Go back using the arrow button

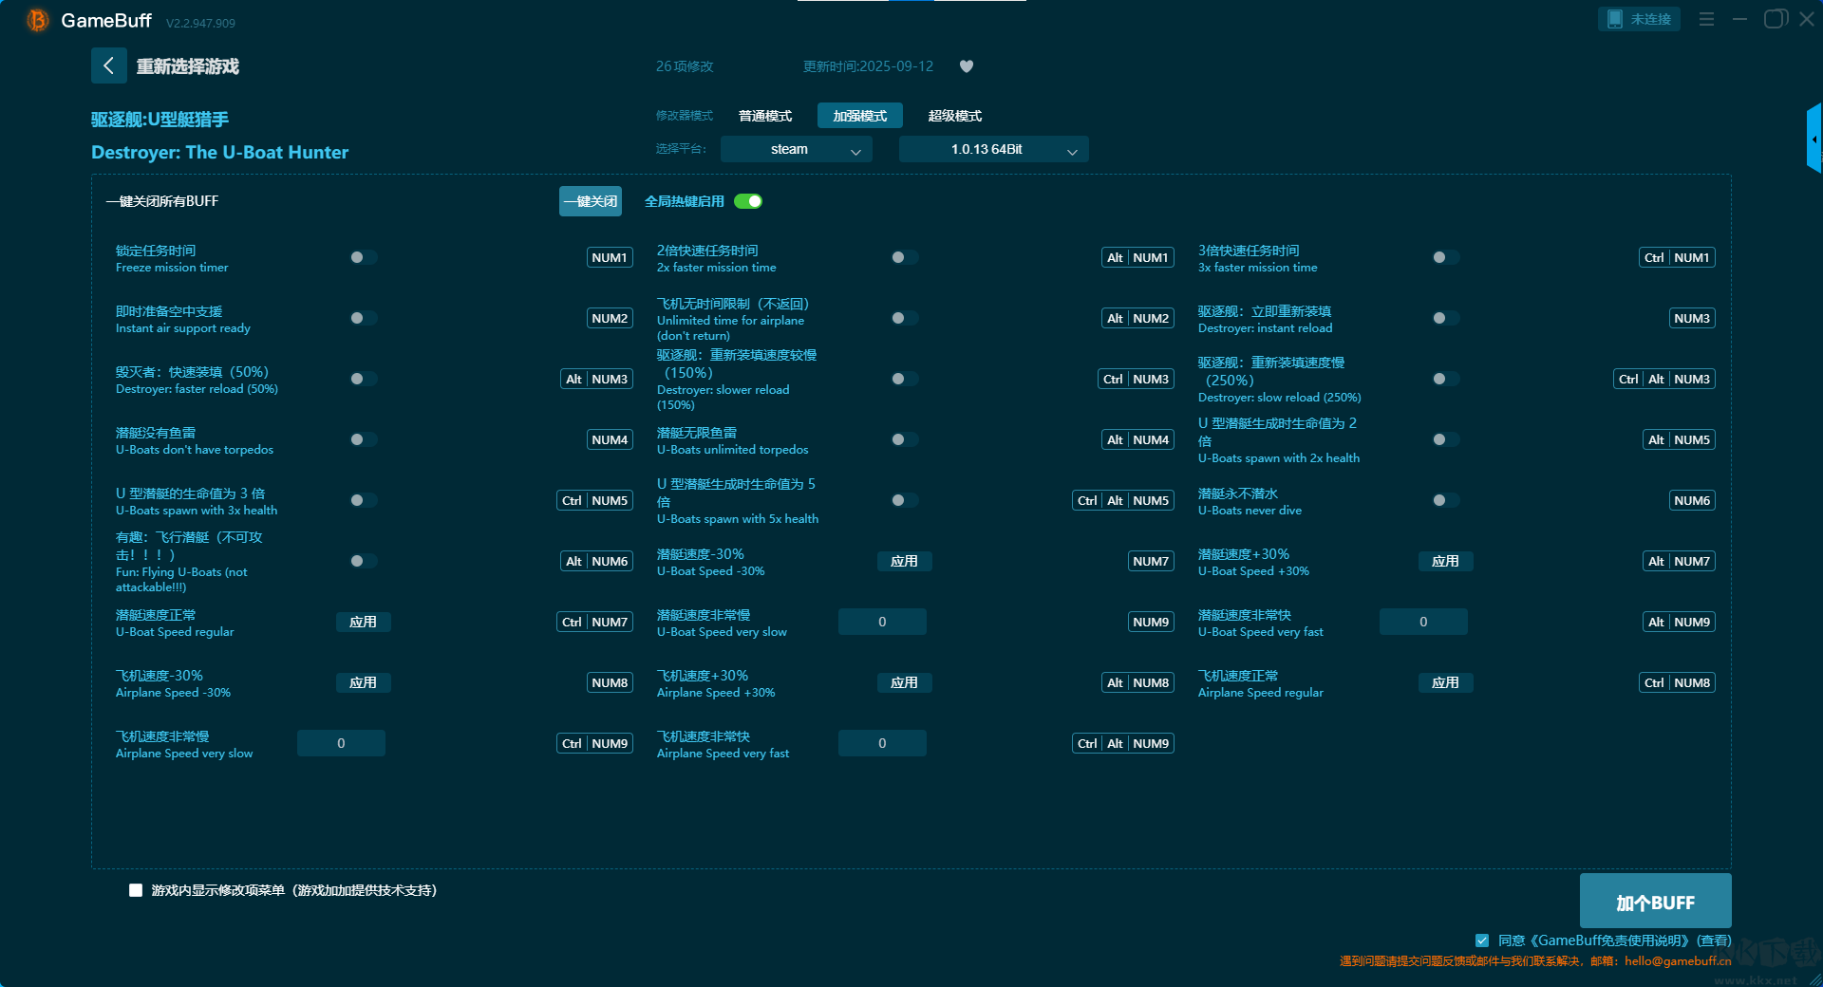[x=108, y=65]
